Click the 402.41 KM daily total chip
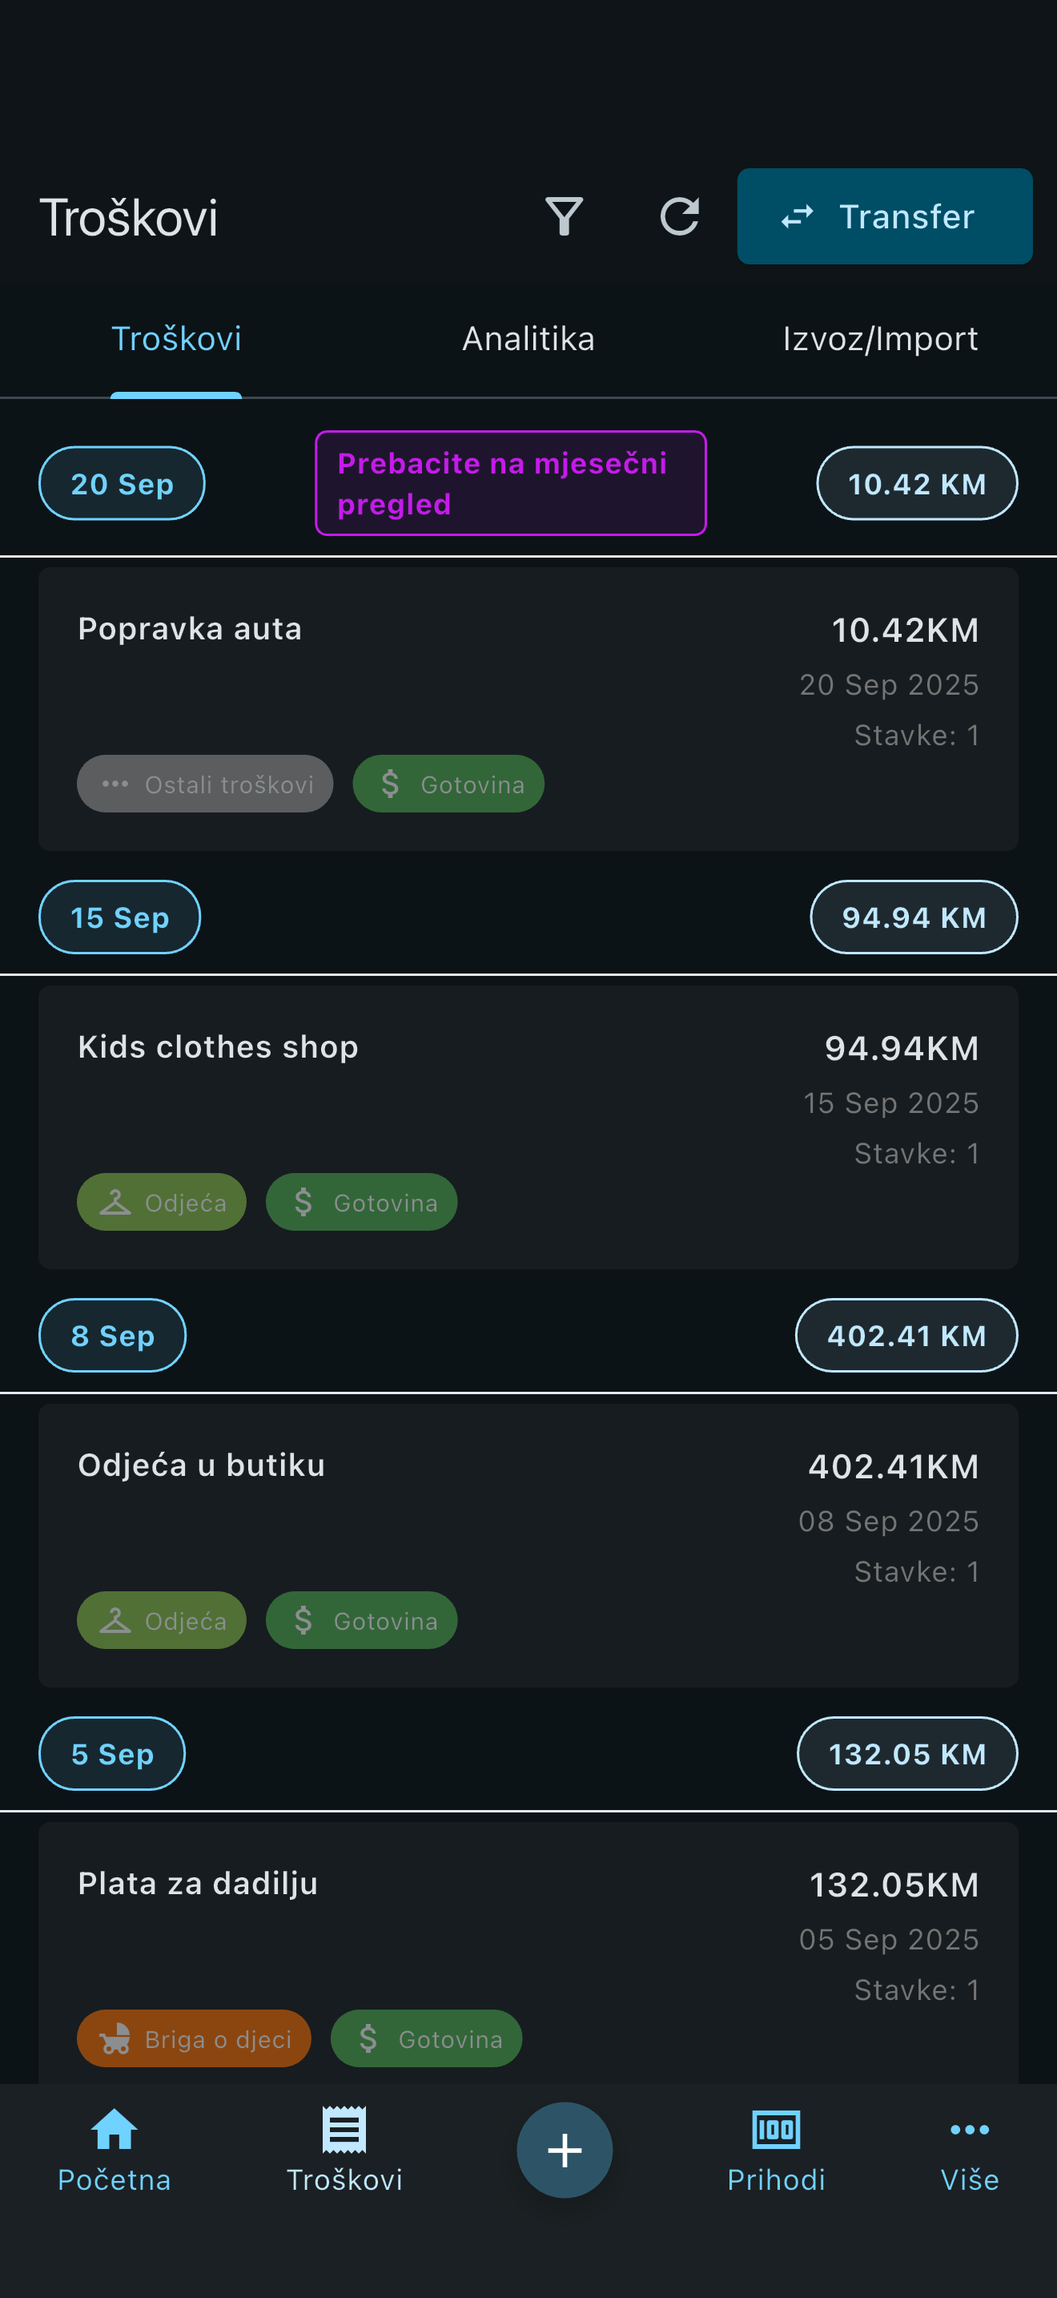 [x=906, y=1336]
